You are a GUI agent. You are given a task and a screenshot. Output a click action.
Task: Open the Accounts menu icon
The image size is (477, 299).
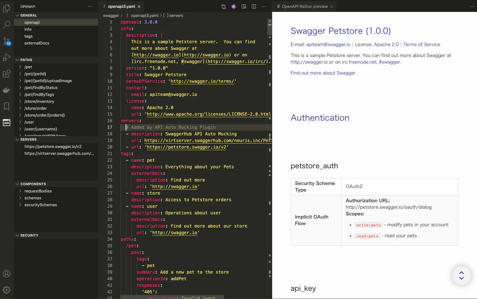7,274
